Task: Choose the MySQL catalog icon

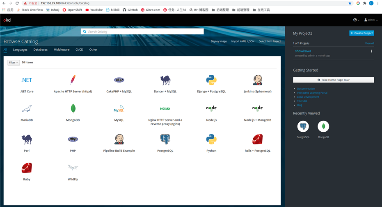Action: pos(119,108)
